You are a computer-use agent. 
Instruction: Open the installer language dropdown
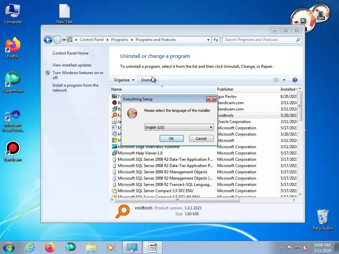[179, 127]
